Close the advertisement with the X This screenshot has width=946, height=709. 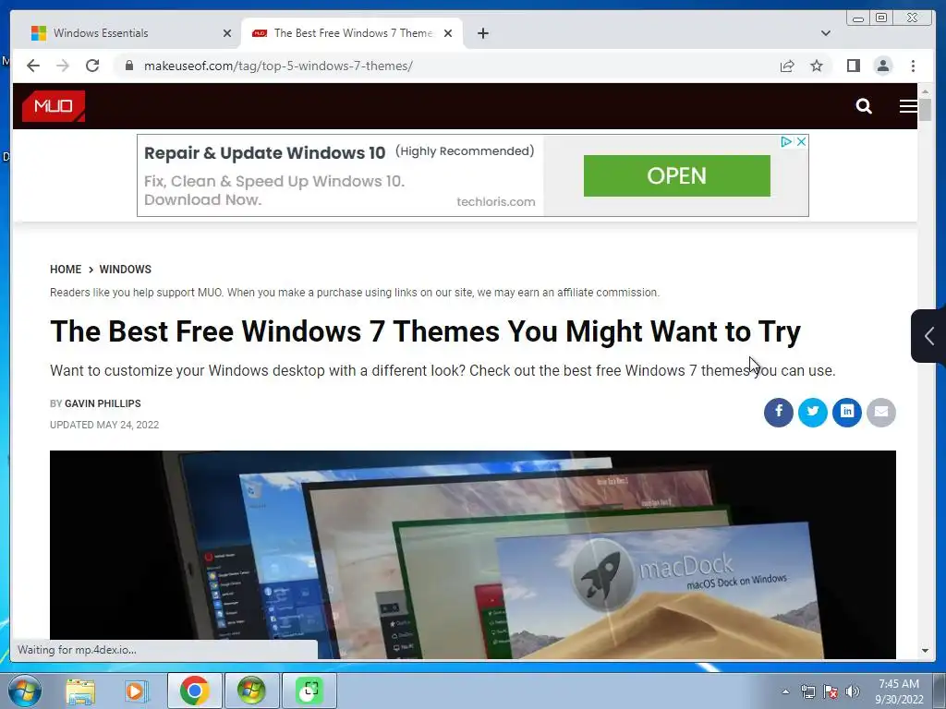tap(801, 141)
